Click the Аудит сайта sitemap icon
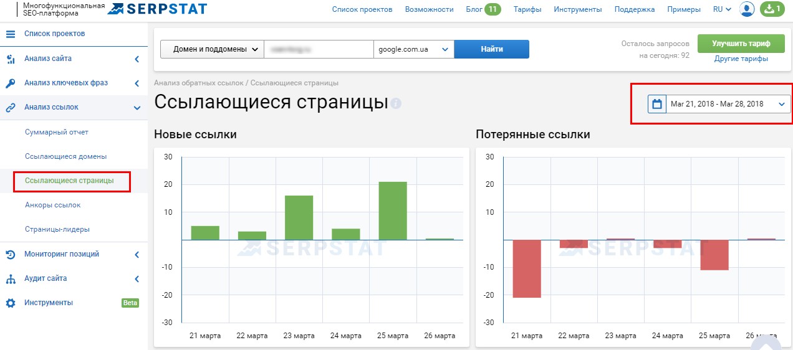 tap(10, 278)
